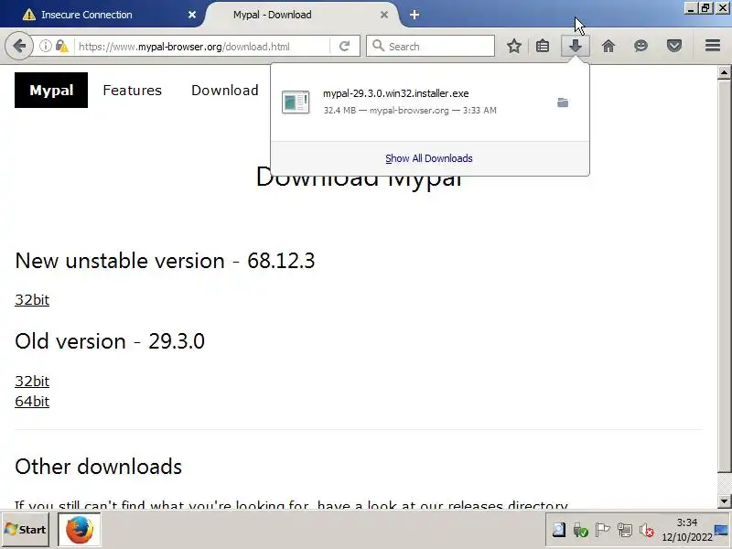The height and width of the screenshot is (549, 732).
Task: Open a new tab with plus button
Action: (414, 15)
